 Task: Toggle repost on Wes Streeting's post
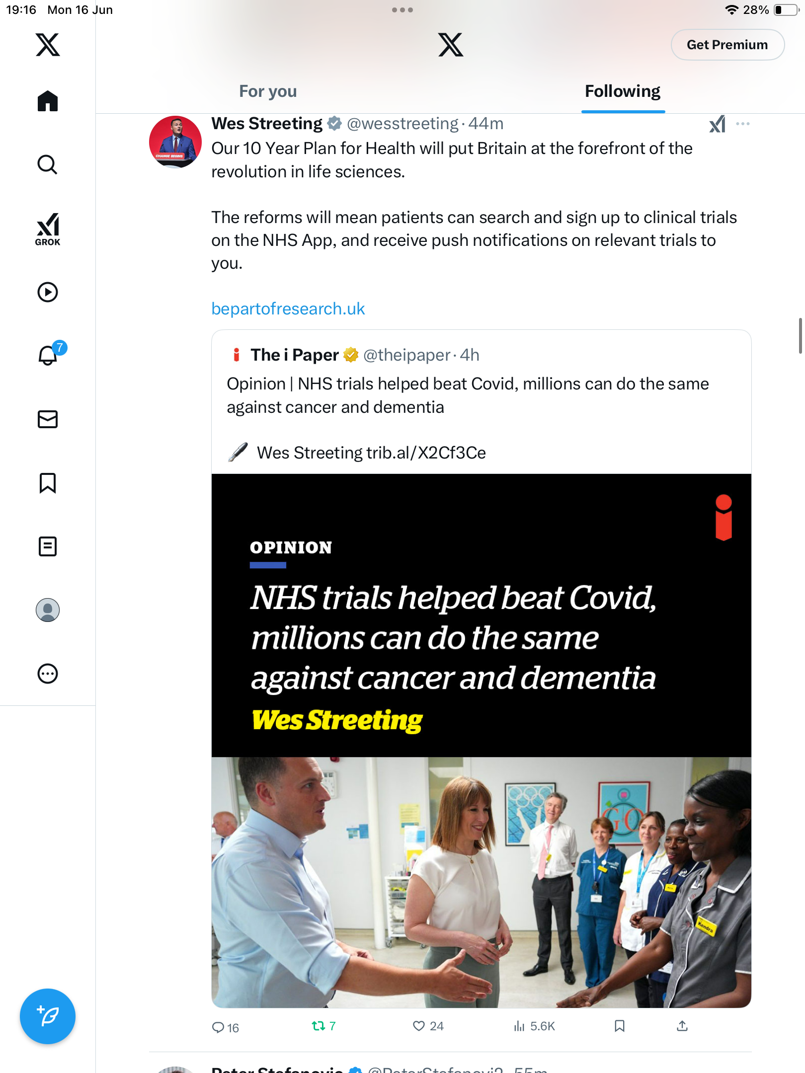click(x=323, y=1026)
